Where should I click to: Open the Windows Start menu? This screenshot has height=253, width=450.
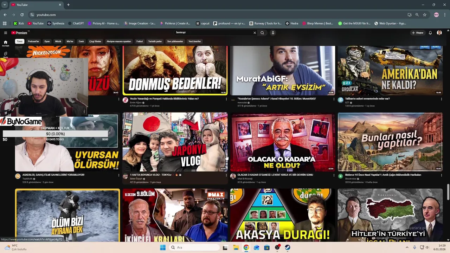162,247
